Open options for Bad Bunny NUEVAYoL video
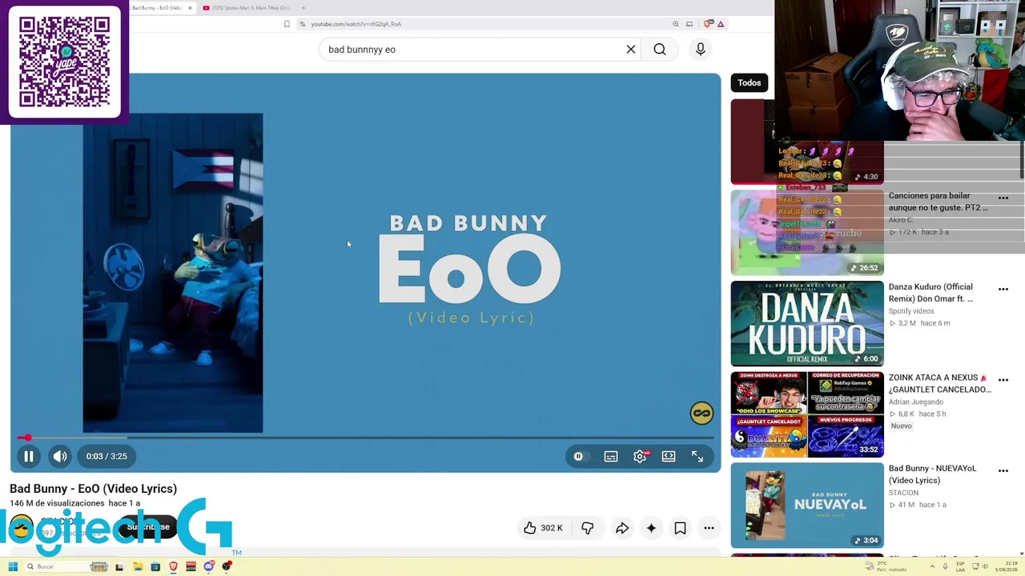Viewport: 1025px width, 576px height. pos(1003,471)
